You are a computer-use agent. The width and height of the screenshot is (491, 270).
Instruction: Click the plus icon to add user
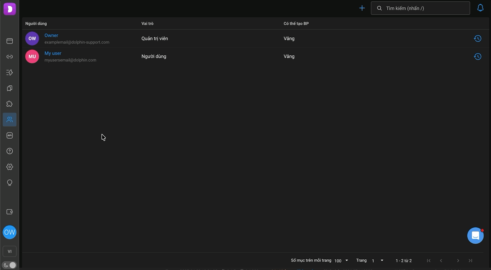point(362,8)
